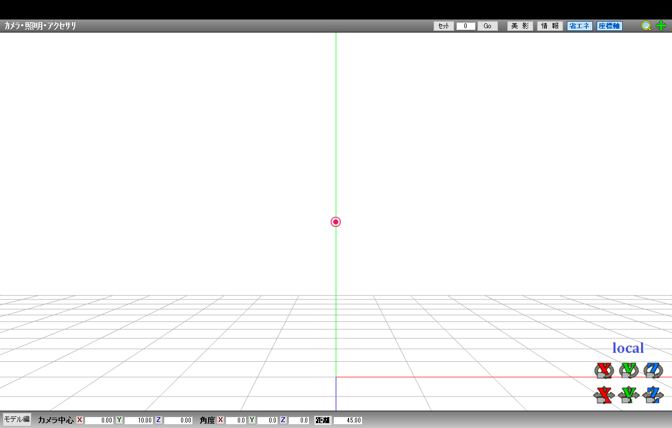
Task: Click the 距離 distance button
Action: tap(322, 420)
